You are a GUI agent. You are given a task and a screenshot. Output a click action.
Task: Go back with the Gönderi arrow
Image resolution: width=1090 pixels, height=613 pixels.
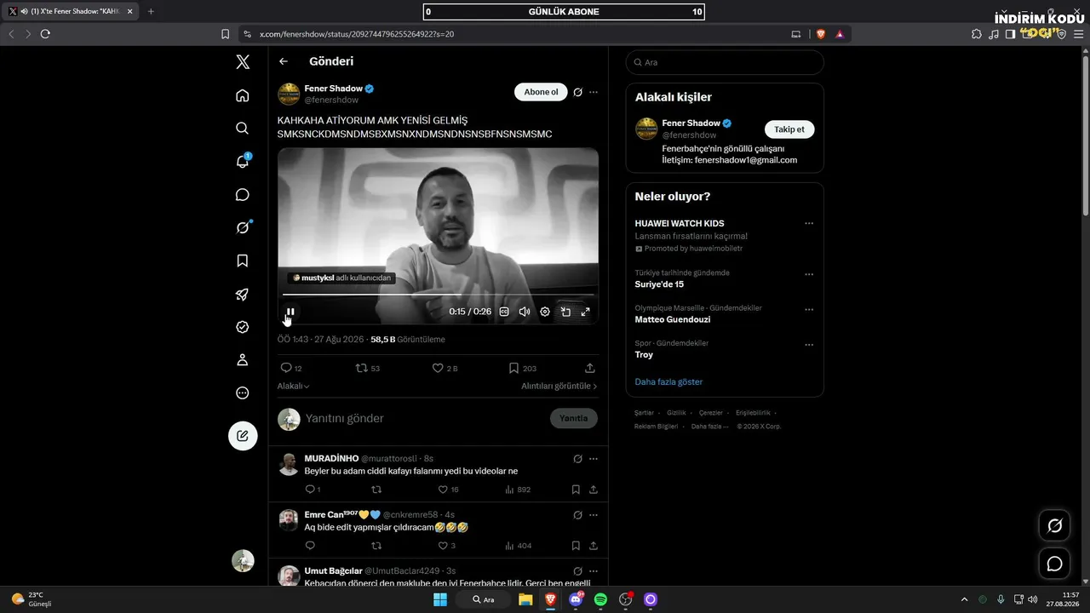[x=284, y=61]
